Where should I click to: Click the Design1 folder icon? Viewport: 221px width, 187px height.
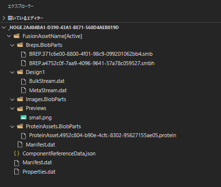(x=20, y=72)
